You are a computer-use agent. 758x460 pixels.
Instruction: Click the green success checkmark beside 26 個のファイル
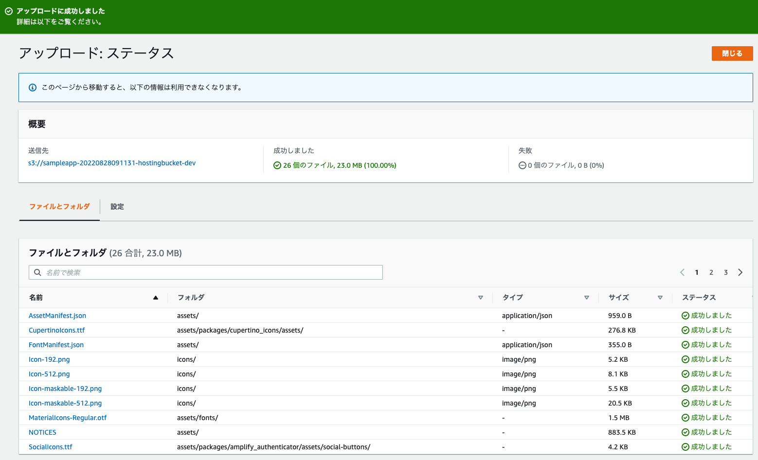coord(277,165)
